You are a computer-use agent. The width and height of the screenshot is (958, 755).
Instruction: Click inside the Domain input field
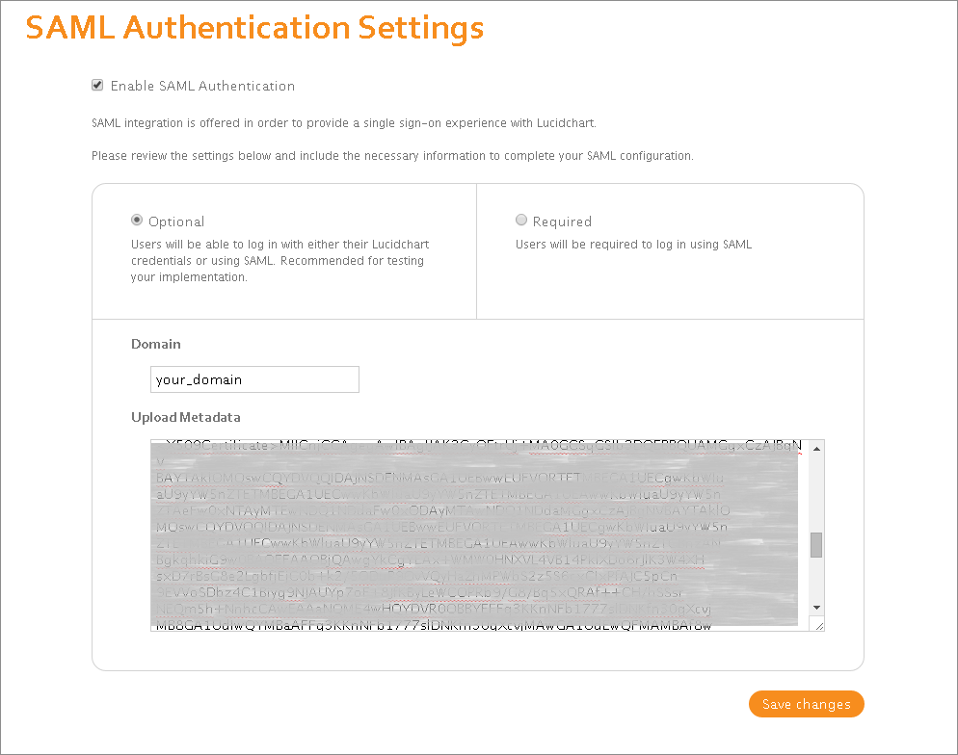[253, 379]
